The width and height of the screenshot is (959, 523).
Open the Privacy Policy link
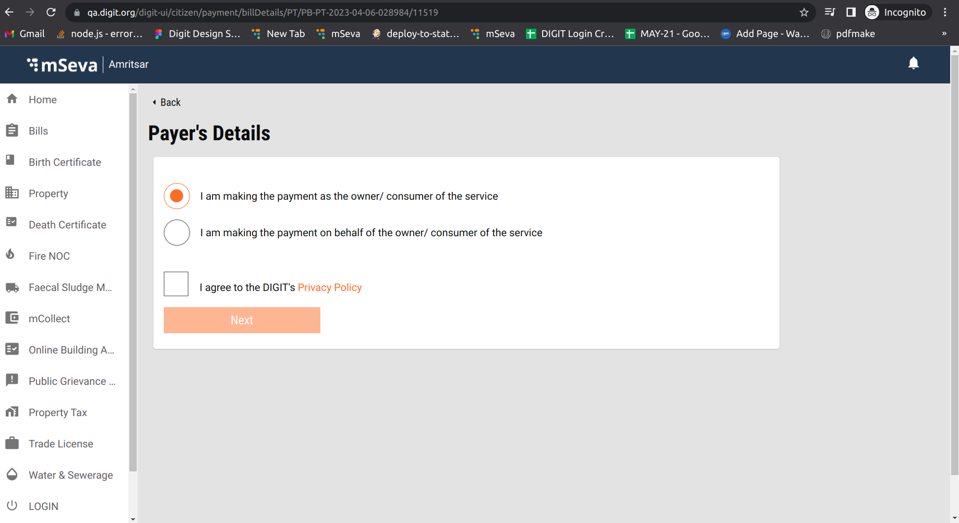click(x=329, y=287)
